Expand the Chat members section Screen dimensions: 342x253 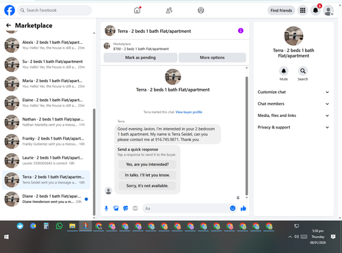(x=293, y=104)
